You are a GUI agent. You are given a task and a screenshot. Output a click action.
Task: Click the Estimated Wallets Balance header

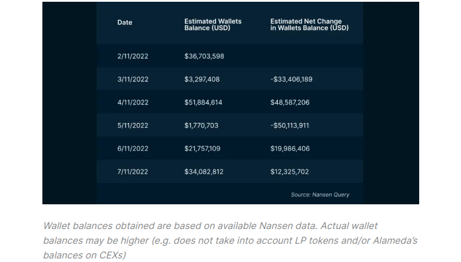pyautogui.click(x=213, y=25)
